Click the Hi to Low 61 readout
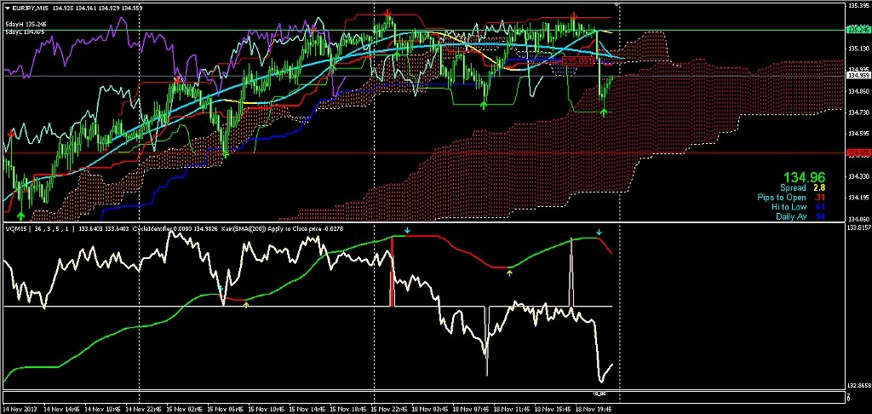This screenshot has height=414, width=872. [797, 207]
